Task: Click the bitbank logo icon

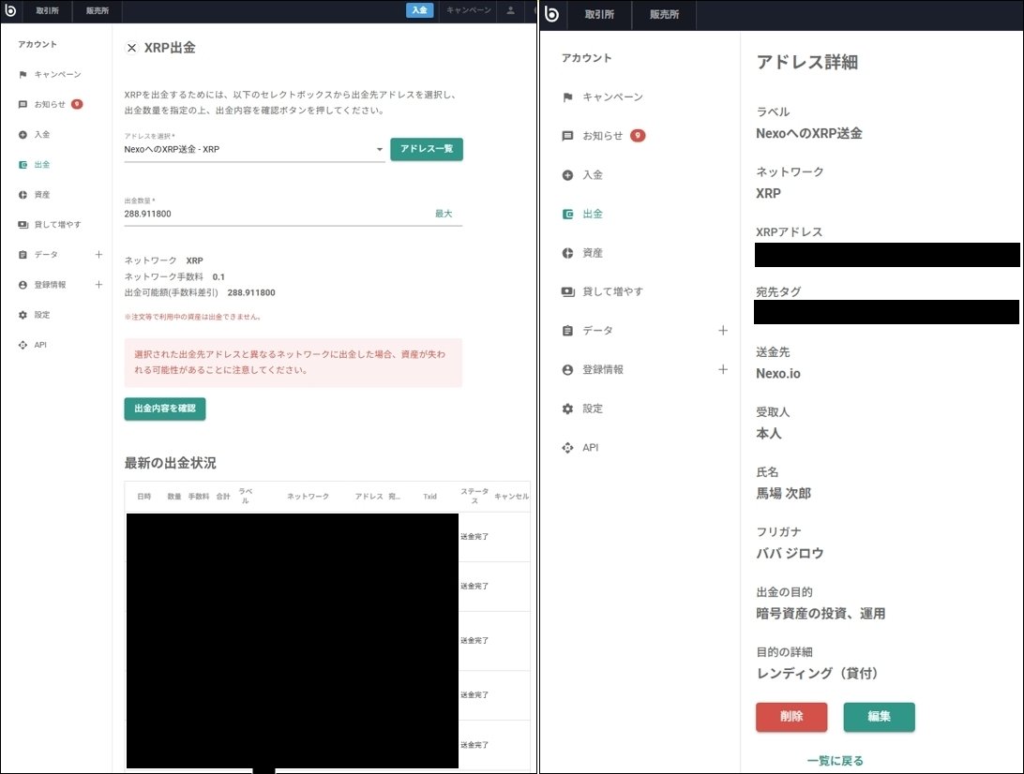Action: coord(10,11)
